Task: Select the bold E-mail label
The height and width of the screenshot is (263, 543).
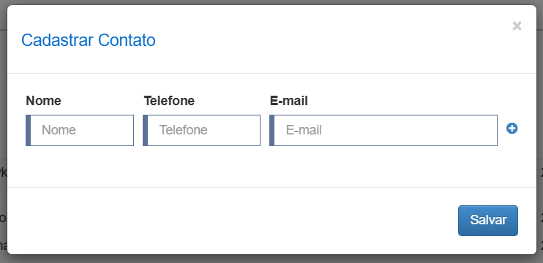Action: 289,101
